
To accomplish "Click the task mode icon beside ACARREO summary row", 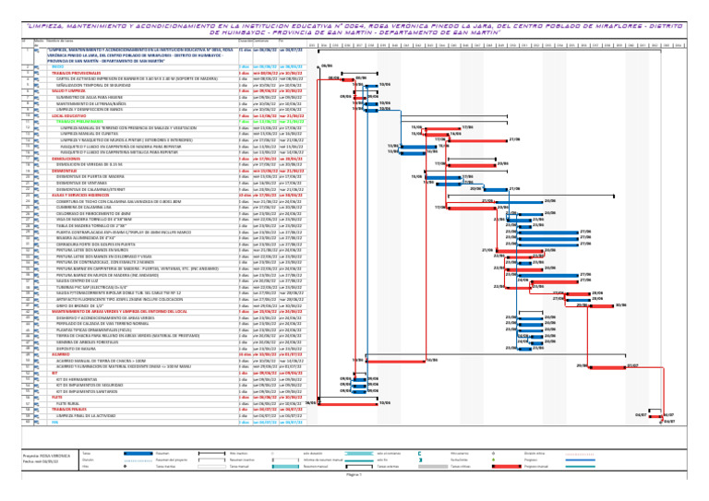I will 37,355.
